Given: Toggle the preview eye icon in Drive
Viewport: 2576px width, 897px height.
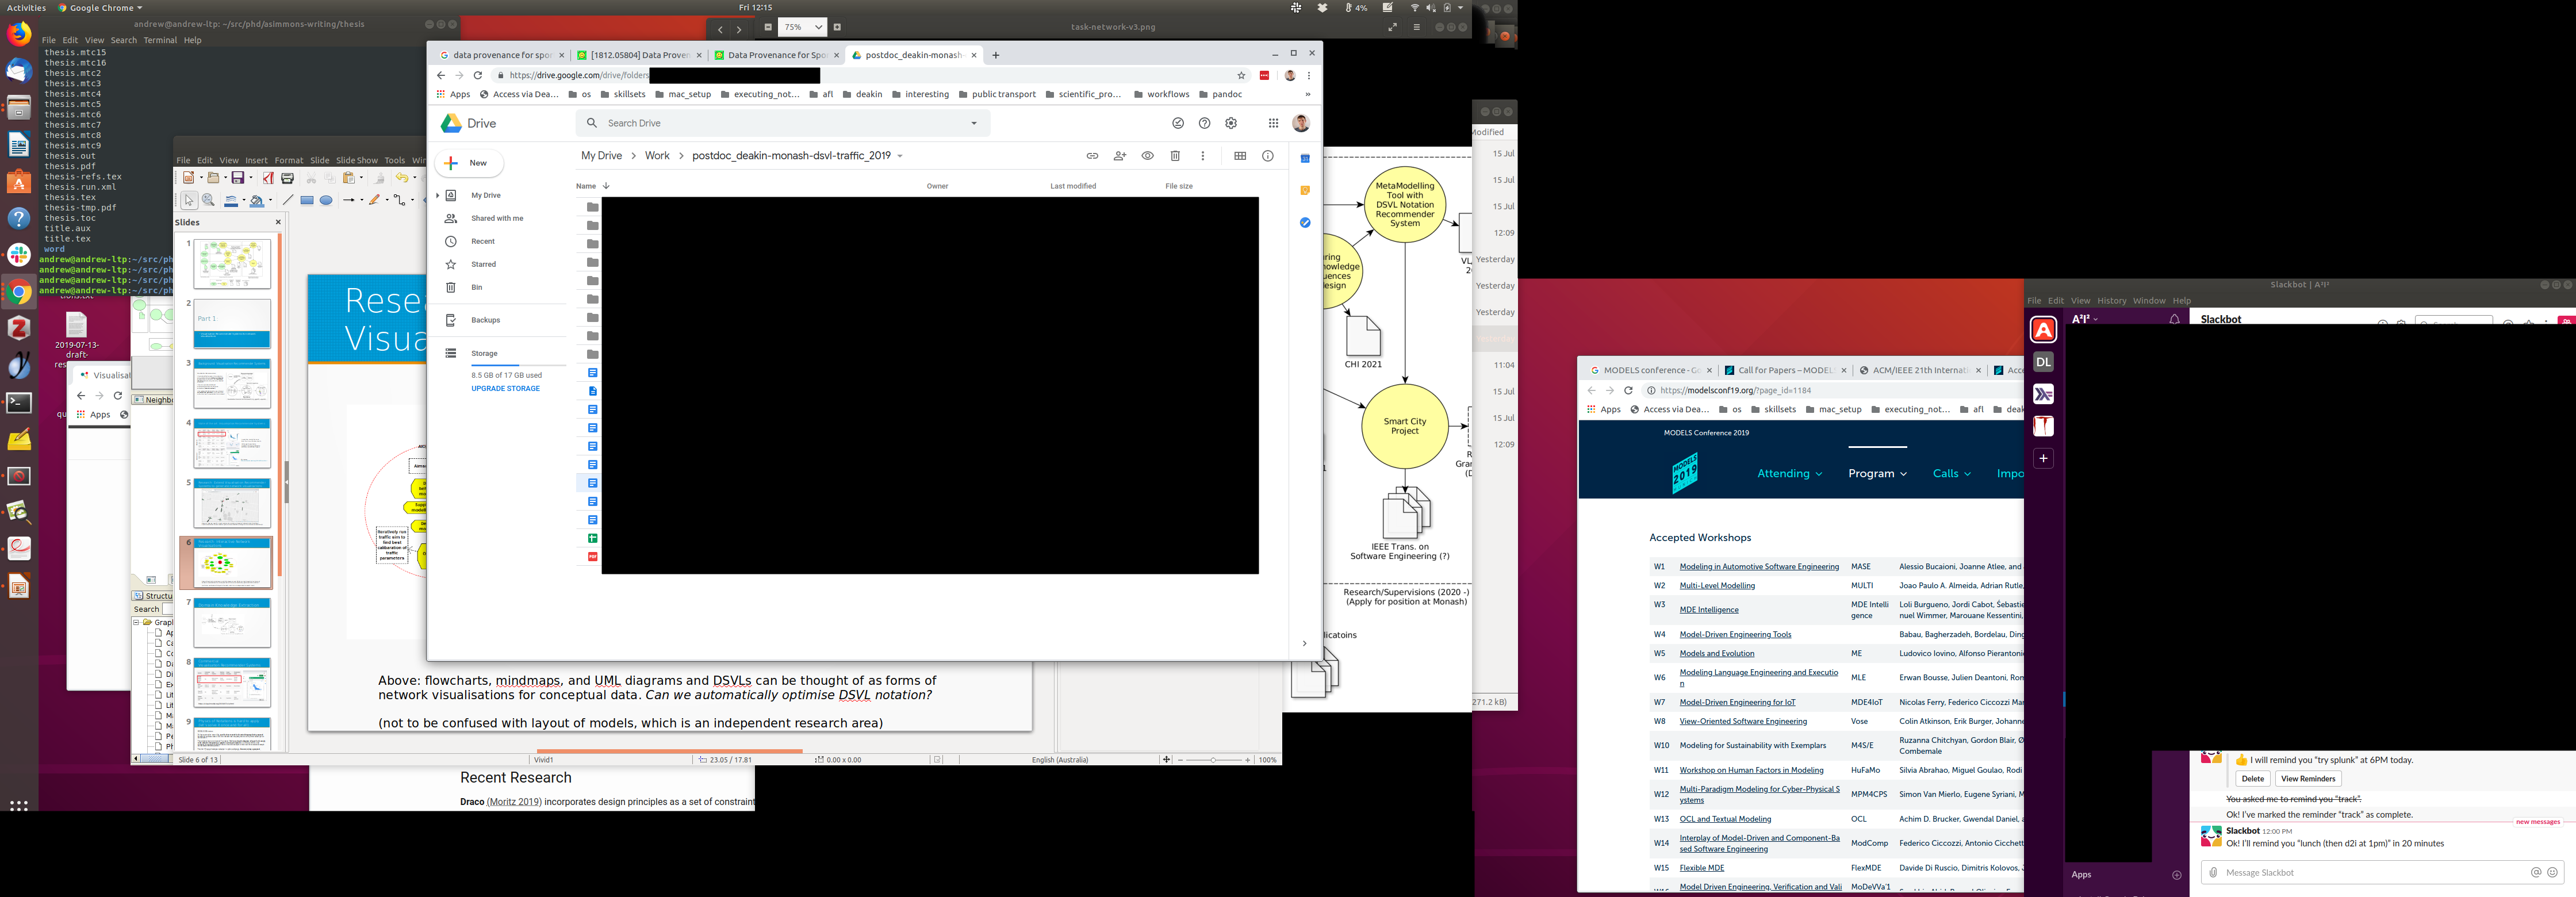Looking at the screenshot, I should click(x=1147, y=156).
